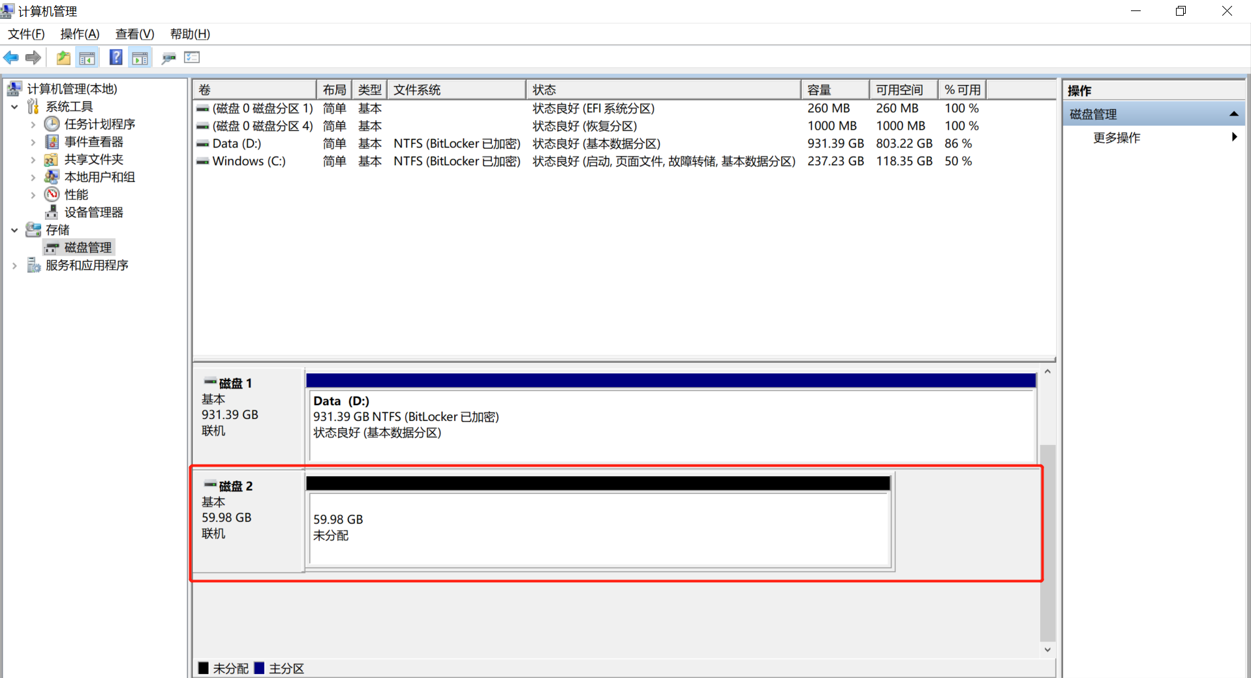Click the Windows (C:) volume icon
The image size is (1251, 678).
[x=203, y=161]
